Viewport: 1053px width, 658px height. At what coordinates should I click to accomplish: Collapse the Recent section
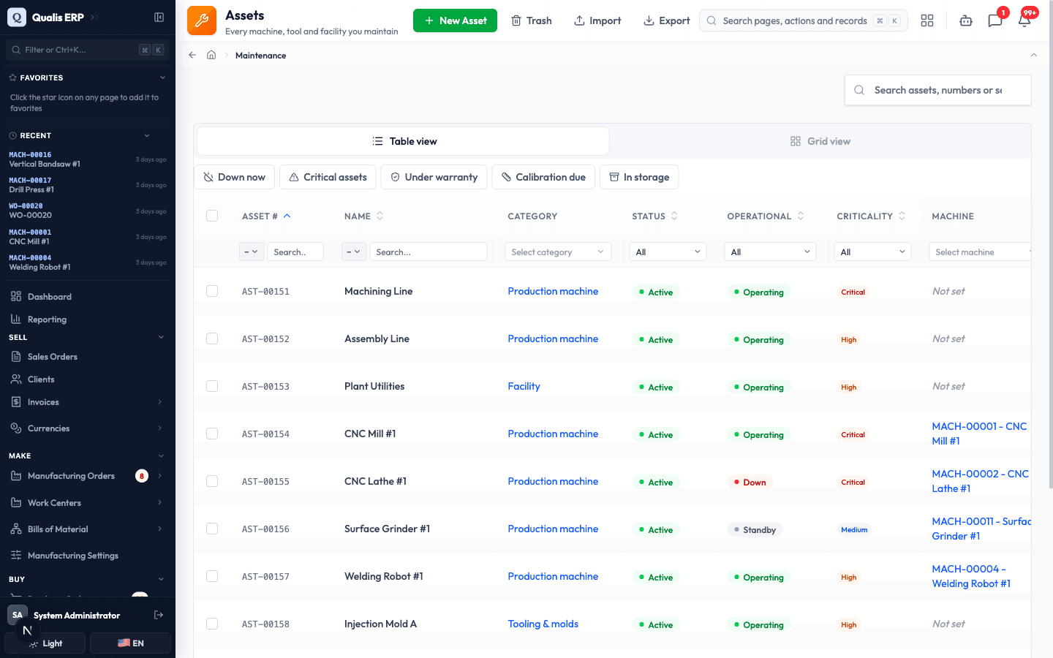(147, 135)
